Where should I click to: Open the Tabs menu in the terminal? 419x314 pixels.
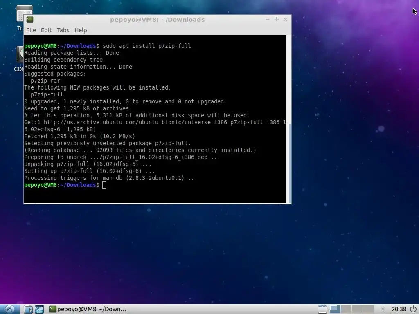pyautogui.click(x=63, y=30)
